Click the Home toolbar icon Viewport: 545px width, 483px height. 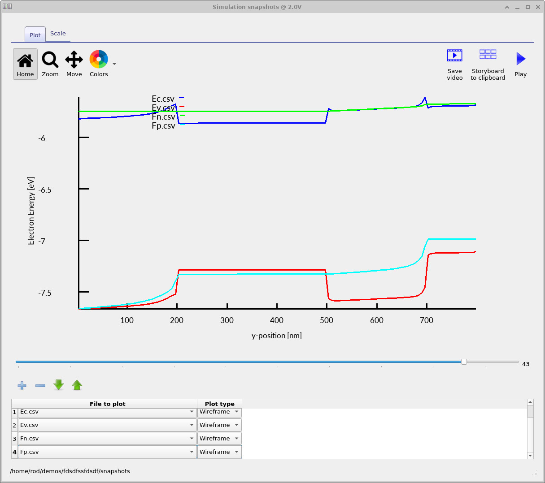(x=25, y=64)
